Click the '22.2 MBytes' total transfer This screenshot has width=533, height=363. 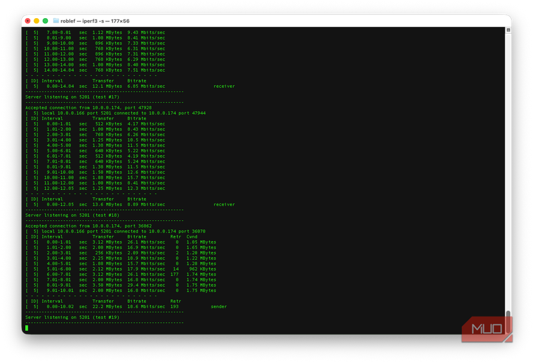coord(107,307)
